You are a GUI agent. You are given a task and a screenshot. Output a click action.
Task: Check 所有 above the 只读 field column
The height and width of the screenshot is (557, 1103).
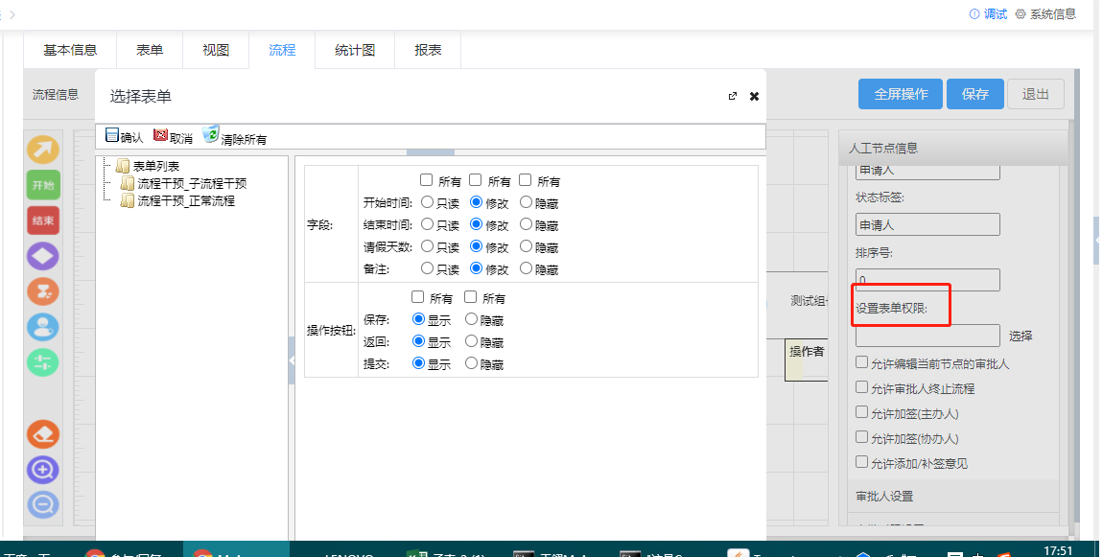click(426, 181)
